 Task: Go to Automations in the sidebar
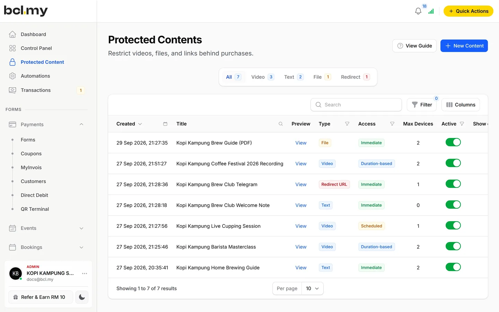35,76
